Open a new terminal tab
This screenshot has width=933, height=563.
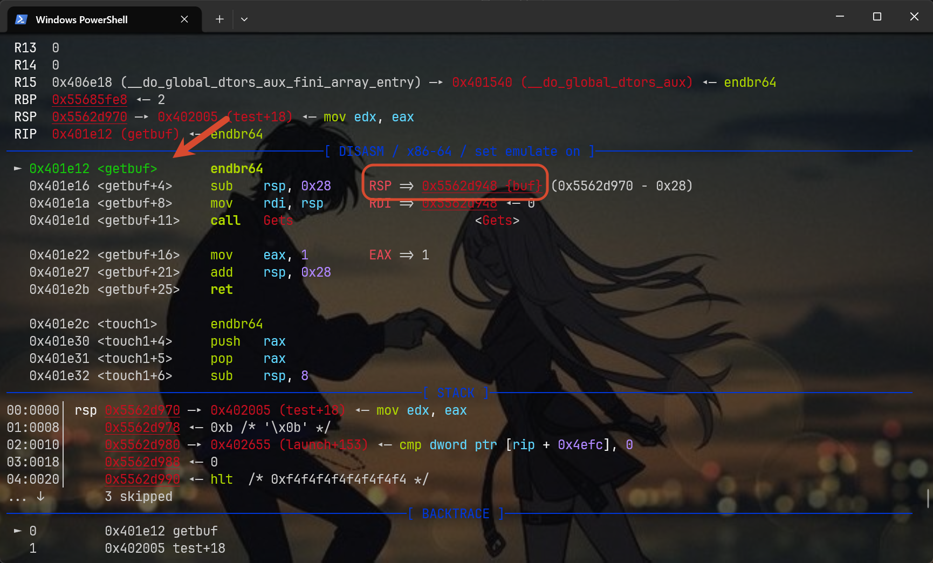(x=219, y=19)
